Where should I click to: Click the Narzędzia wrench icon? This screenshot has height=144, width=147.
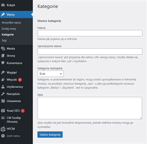point(3,94)
